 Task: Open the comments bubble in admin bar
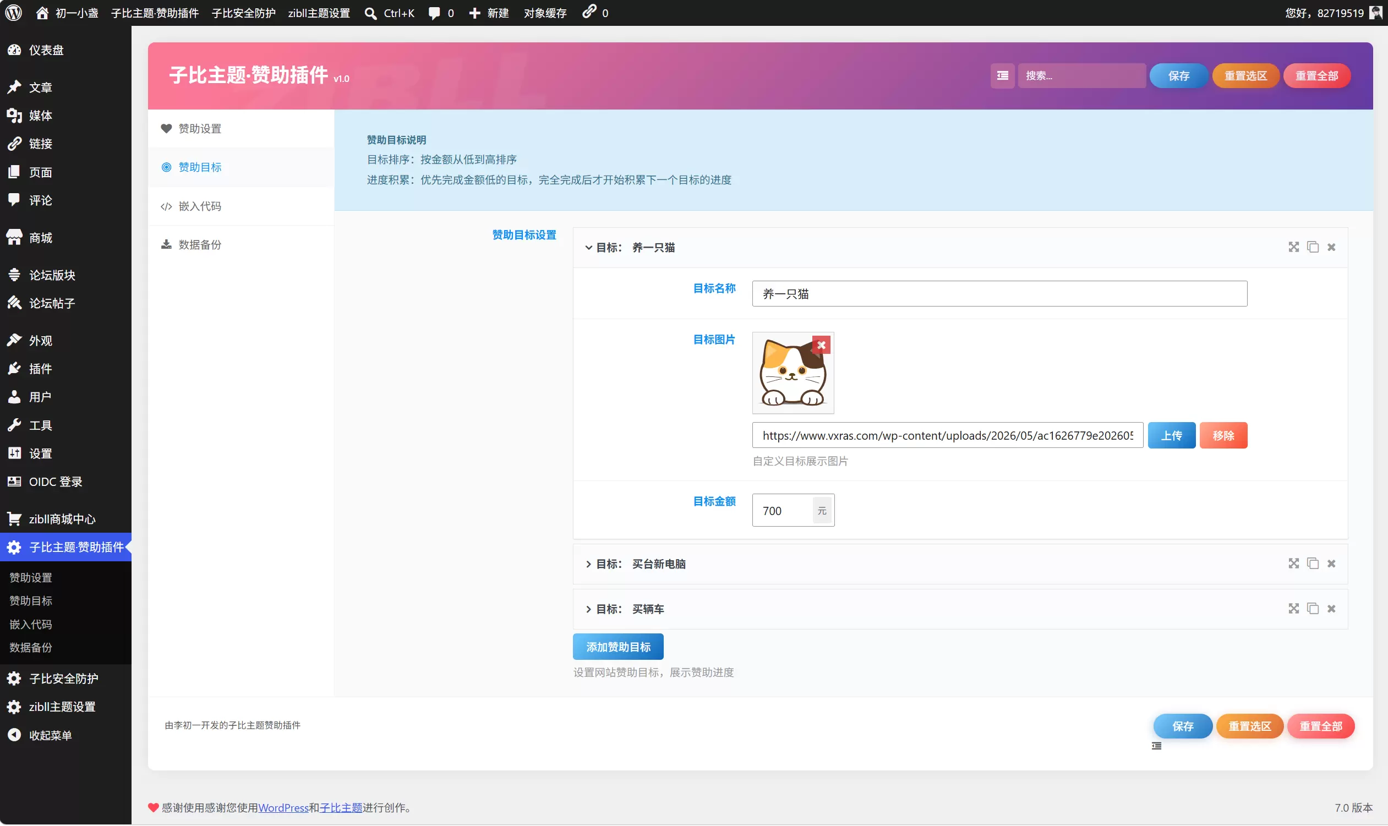click(x=434, y=13)
